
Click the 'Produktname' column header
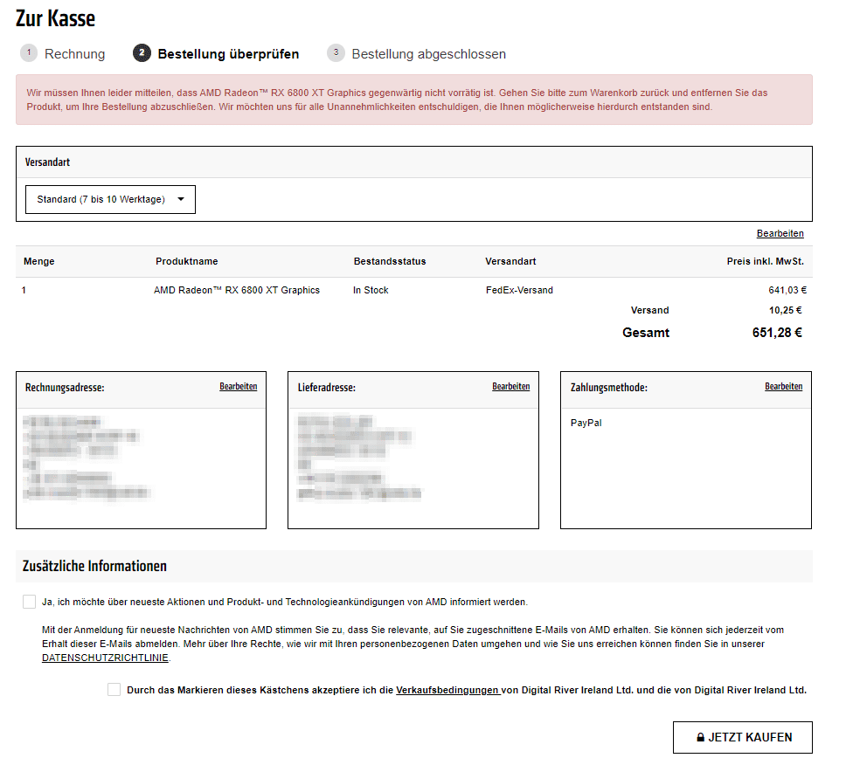point(187,262)
